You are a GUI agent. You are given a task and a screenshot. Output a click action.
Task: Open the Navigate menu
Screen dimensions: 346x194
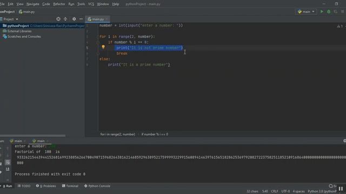tap(32, 4)
